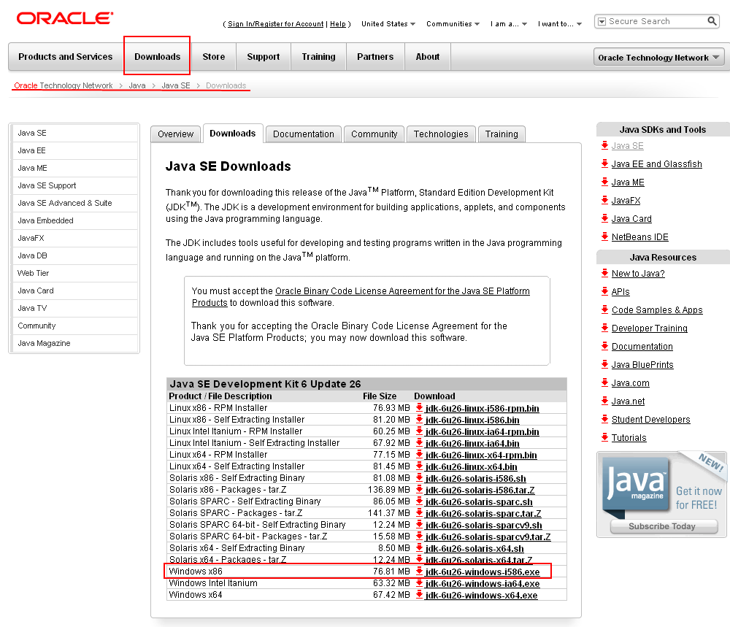Click arrow icon beside Tutorials
This screenshot has width=730, height=627.
[x=604, y=436]
